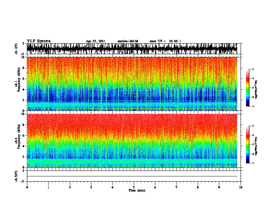Click the time axis tick label "6"
The image size is (271, 210).
coord(155,187)
